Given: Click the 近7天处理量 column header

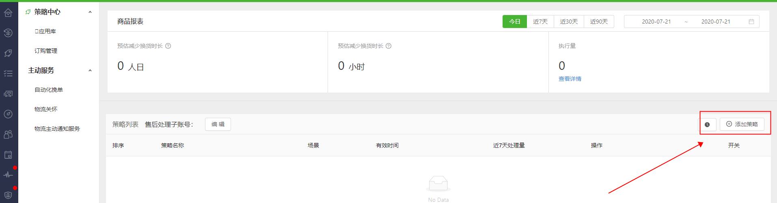Looking at the screenshot, I should pos(509,145).
